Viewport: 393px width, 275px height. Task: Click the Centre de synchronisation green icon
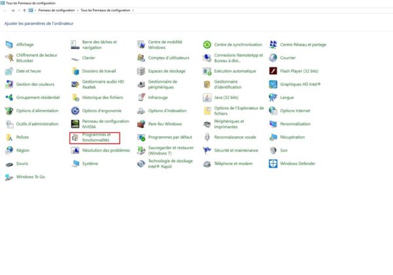coord(207,45)
